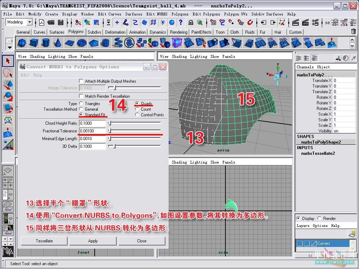Image resolution: width=359 pixels, height=269 pixels.
Task: Create a polygon cylinder from the shelf
Action: pos(46,42)
